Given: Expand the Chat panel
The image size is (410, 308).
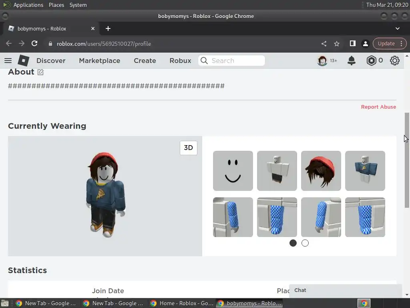Looking at the screenshot, I should (345, 290).
